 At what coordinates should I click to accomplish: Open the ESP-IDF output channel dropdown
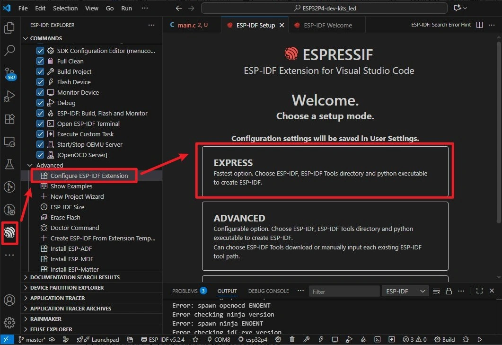coord(405,291)
